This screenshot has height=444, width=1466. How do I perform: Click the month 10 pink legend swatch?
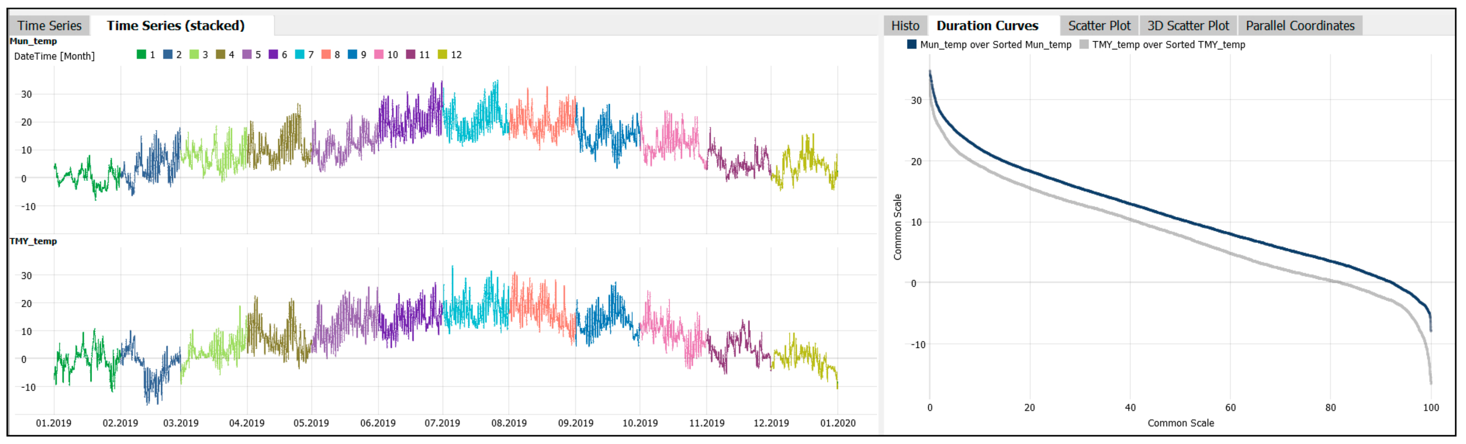379,54
